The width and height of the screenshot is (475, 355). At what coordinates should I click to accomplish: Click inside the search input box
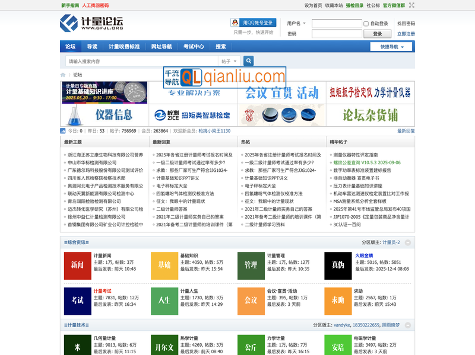(x=137, y=60)
